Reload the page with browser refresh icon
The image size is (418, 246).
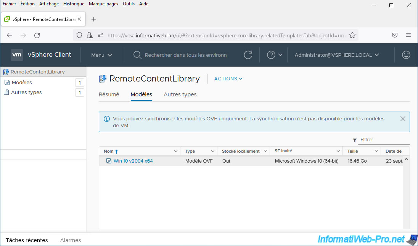point(37,35)
